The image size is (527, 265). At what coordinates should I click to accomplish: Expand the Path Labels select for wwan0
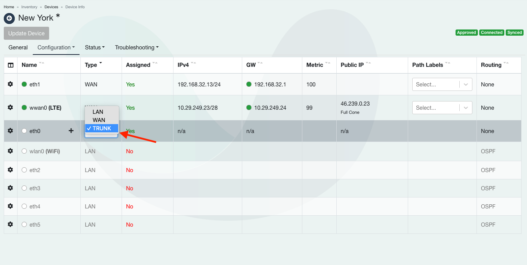tap(442, 108)
